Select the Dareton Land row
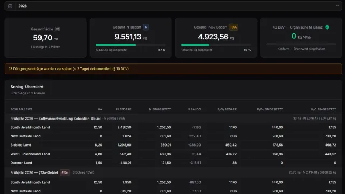Image resolution: width=345 pixels, height=194 pixels. [x=173, y=163]
